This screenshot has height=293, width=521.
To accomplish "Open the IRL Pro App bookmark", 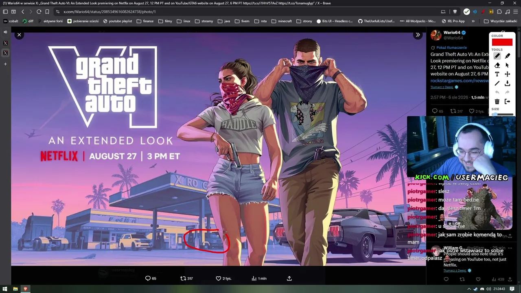I will [x=453, y=21].
